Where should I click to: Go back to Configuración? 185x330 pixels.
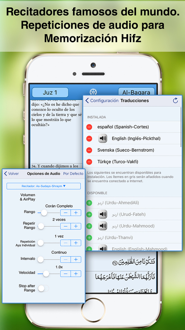(x=102, y=101)
